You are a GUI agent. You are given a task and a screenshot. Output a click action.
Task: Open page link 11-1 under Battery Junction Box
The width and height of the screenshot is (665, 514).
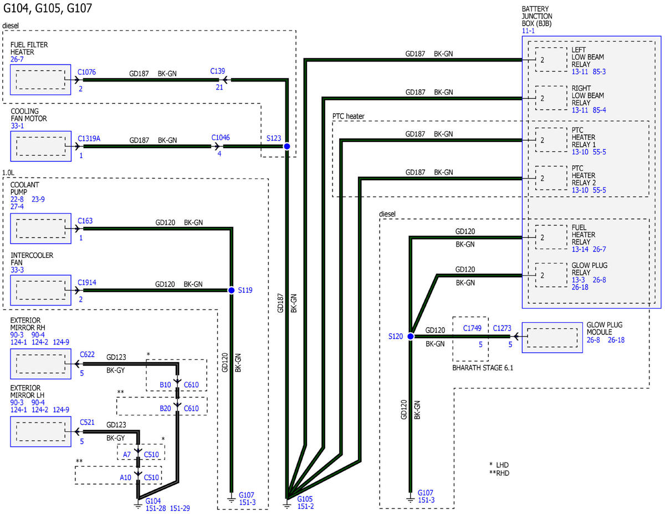click(x=528, y=31)
